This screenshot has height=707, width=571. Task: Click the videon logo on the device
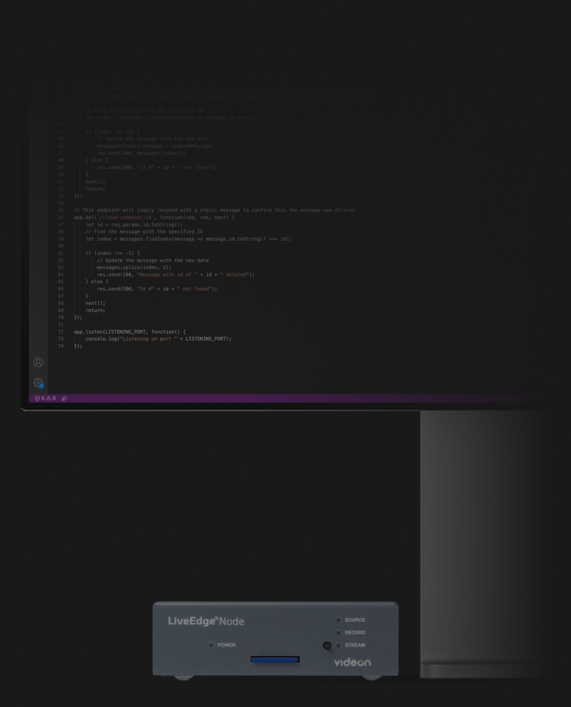click(x=353, y=662)
